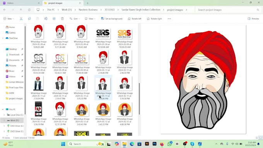263x148 pixels.
Task: Click the Delete trash icon in toolbar
Action: [x=62, y=19]
